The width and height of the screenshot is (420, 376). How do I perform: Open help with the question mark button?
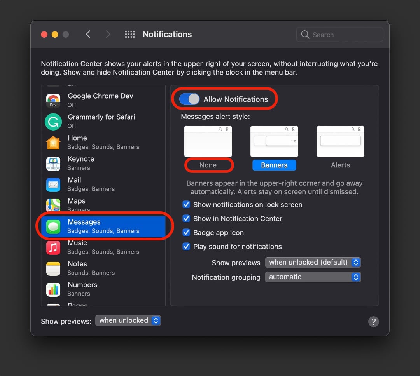click(373, 321)
